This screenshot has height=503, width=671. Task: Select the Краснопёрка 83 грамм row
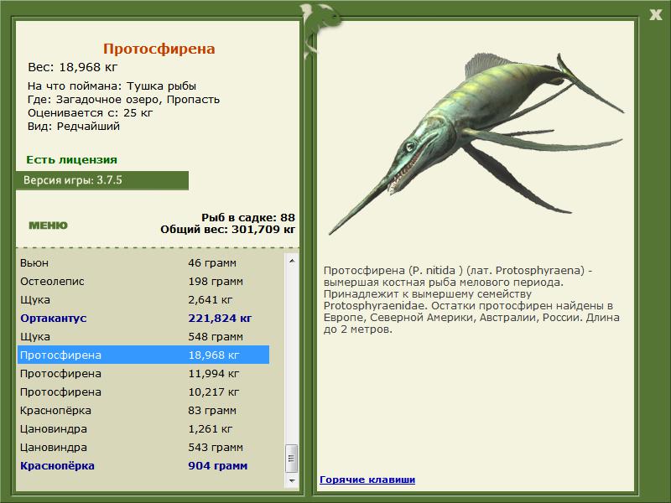click(143, 410)
